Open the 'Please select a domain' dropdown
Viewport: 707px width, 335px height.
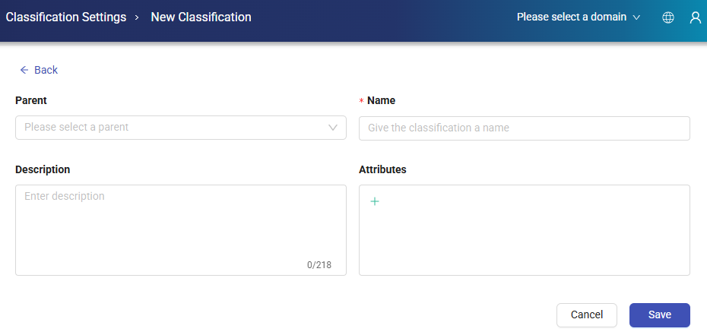571,17
